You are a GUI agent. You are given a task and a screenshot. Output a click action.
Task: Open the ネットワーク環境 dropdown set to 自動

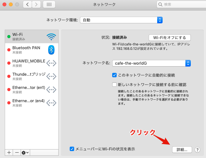click(121, 20)
